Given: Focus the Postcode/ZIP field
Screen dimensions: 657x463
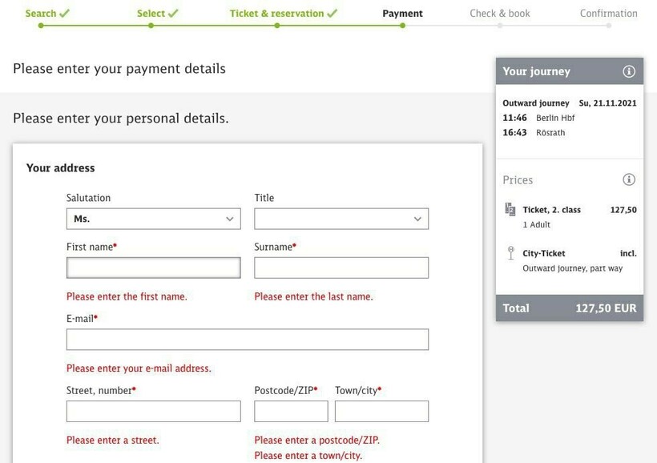Looking at the screenshot, I should (x=291, y=412).
